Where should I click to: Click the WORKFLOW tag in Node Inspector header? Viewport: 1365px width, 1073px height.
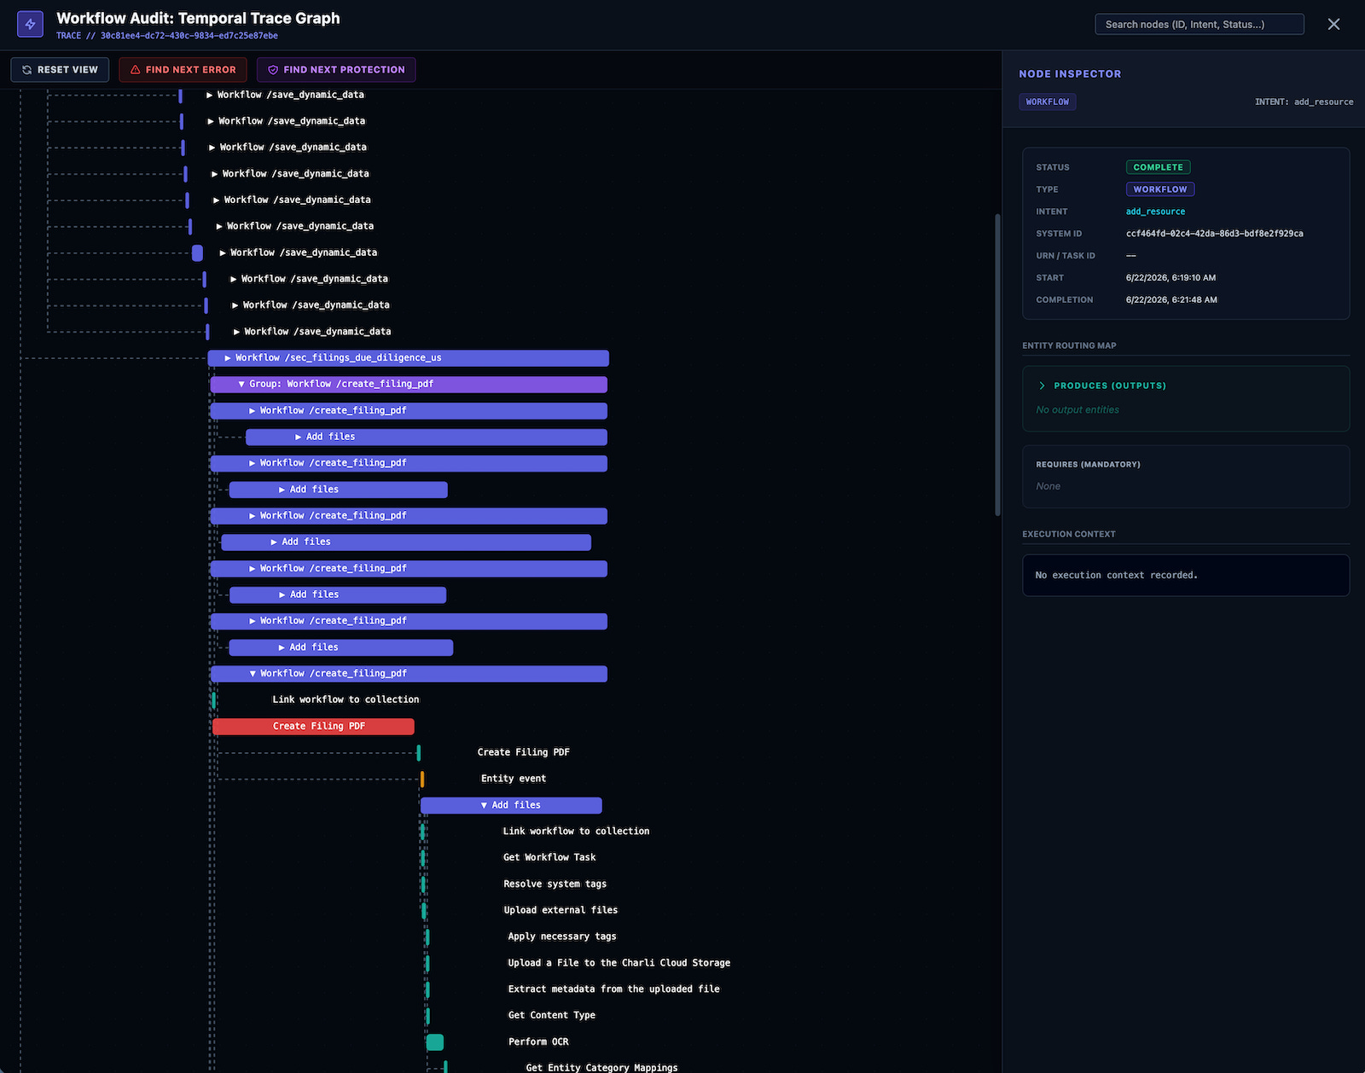pos(1047,101)
